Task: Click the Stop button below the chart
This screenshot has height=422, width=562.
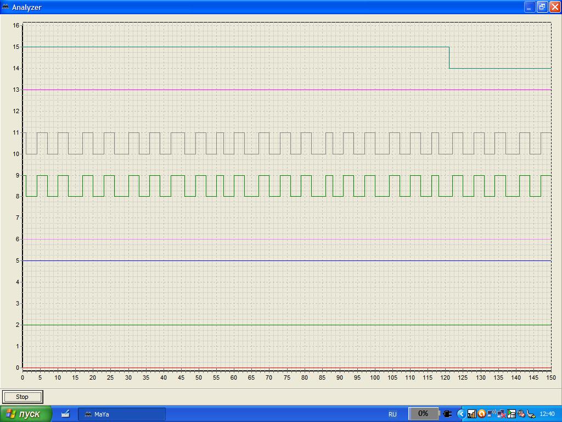Action: point(23,397)
